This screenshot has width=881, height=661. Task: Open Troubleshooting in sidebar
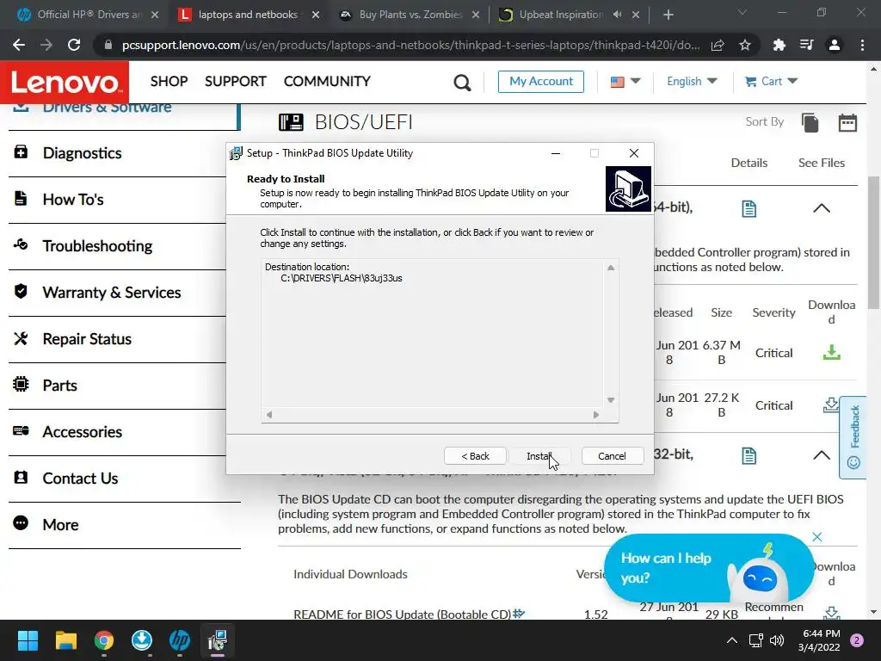pos(97,246)
